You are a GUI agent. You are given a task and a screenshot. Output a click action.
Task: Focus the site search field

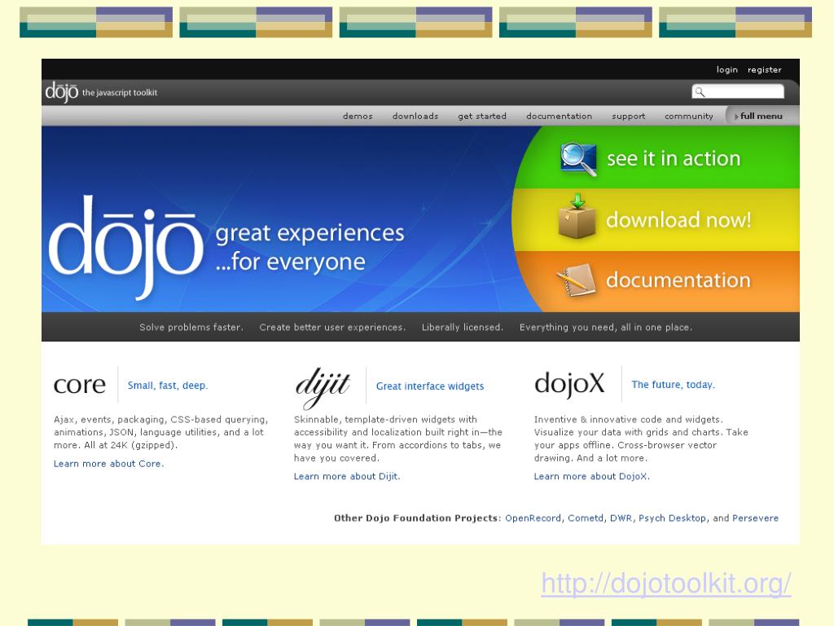[738, 91]
